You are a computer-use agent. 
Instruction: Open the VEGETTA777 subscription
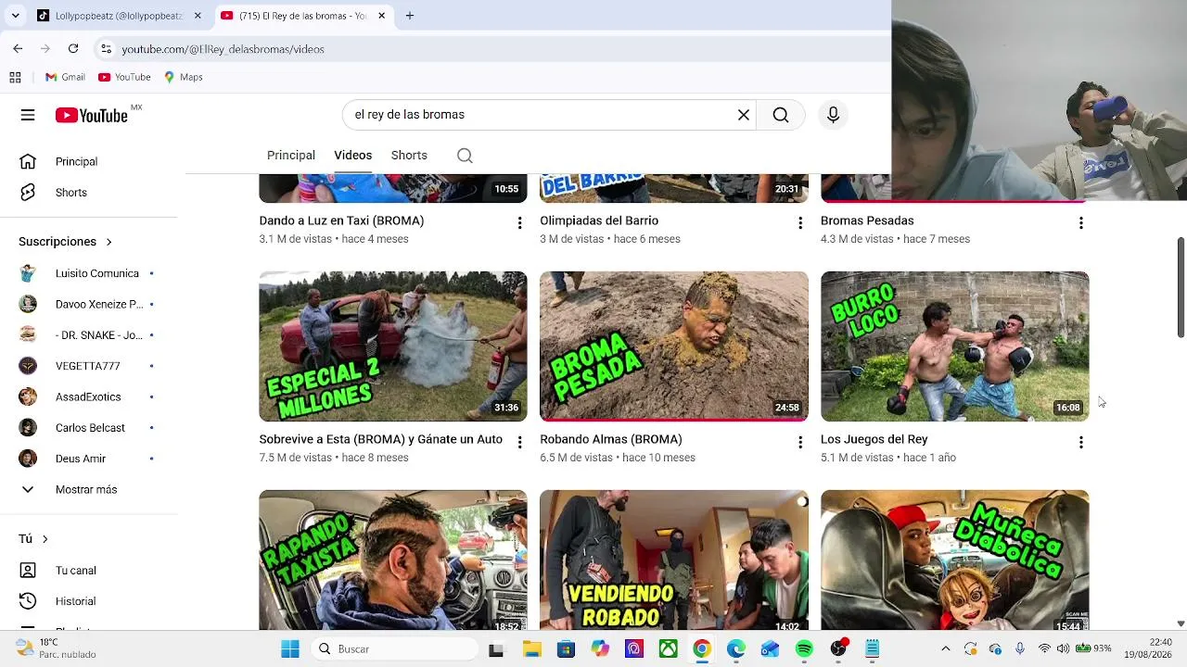pos(86,366)
